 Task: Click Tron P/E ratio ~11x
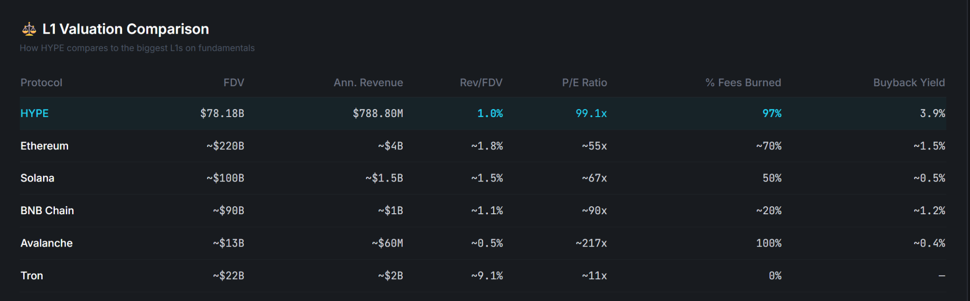594,276
